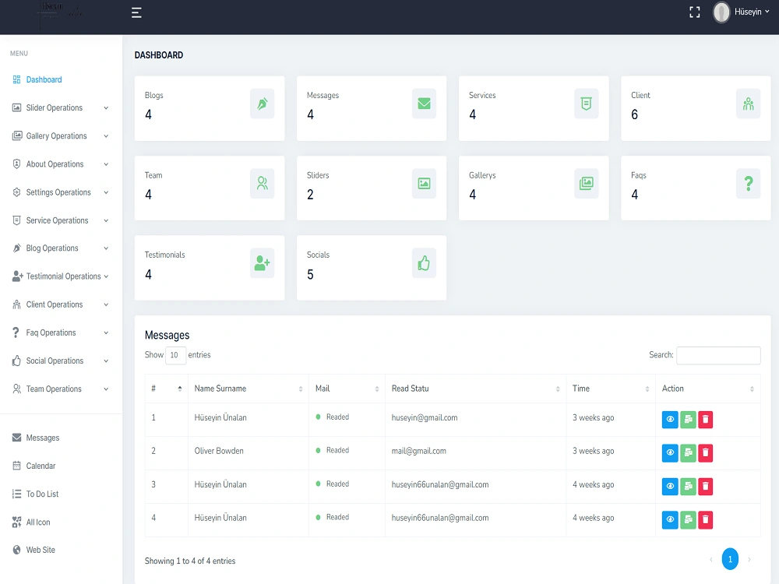Image resolution: width=779 pixels, height=584 pixels.
Task: Open the Testimonial Operations menu item
Action: (x=61, y=276)
